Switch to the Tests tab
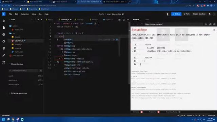Image resolution: width=217 pixels, height=122 pixels. [x=147, y=20]
